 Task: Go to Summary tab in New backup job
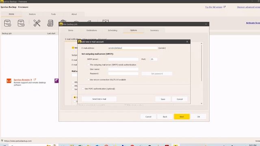tap(154, 30)
